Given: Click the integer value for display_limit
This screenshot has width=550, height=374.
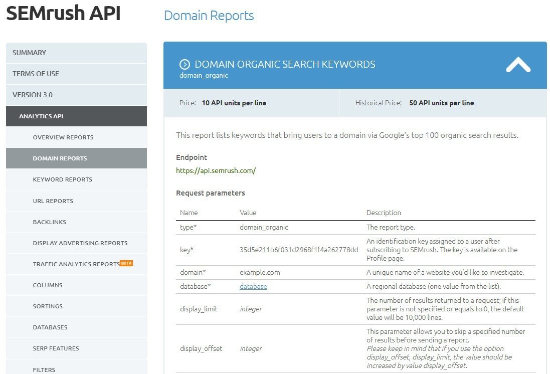Looking at the screenshot, I should (251, 309).
